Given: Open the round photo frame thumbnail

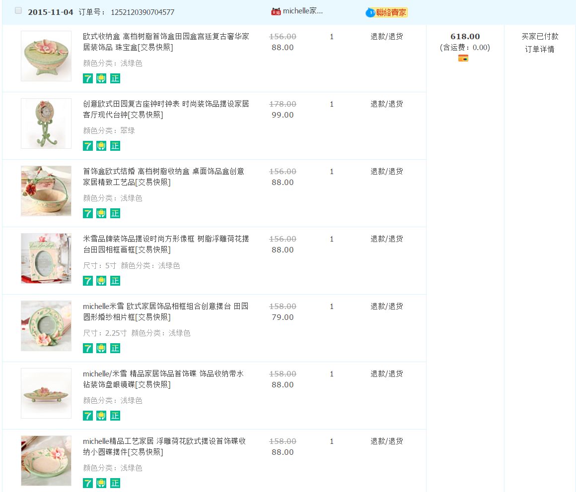Looking at the screenshot, I should point(46,326).
